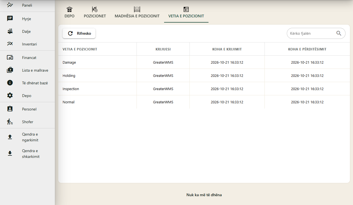Click the Të dhënat bazë info icon

(10, 83)
